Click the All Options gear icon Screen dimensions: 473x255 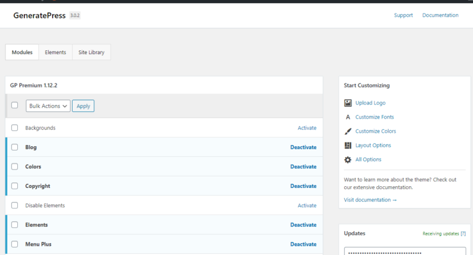point(348,160)
